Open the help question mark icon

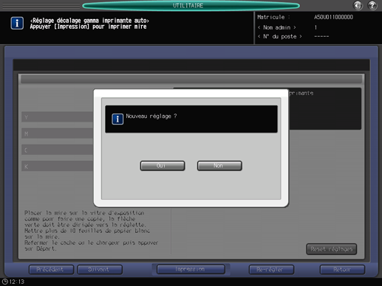372,5
